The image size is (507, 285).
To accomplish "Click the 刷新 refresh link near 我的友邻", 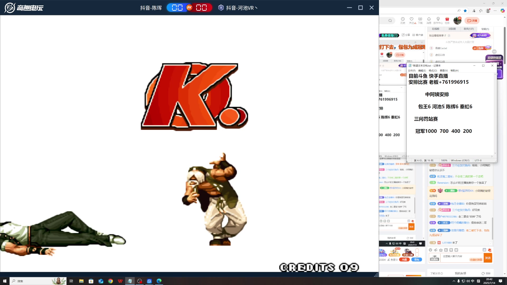I will pos(486,273).
